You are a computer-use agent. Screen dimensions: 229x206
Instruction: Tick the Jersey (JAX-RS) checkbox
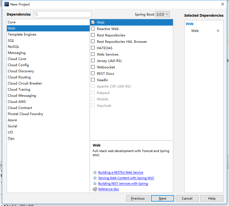pyautogui.click(x=93, y=61)
